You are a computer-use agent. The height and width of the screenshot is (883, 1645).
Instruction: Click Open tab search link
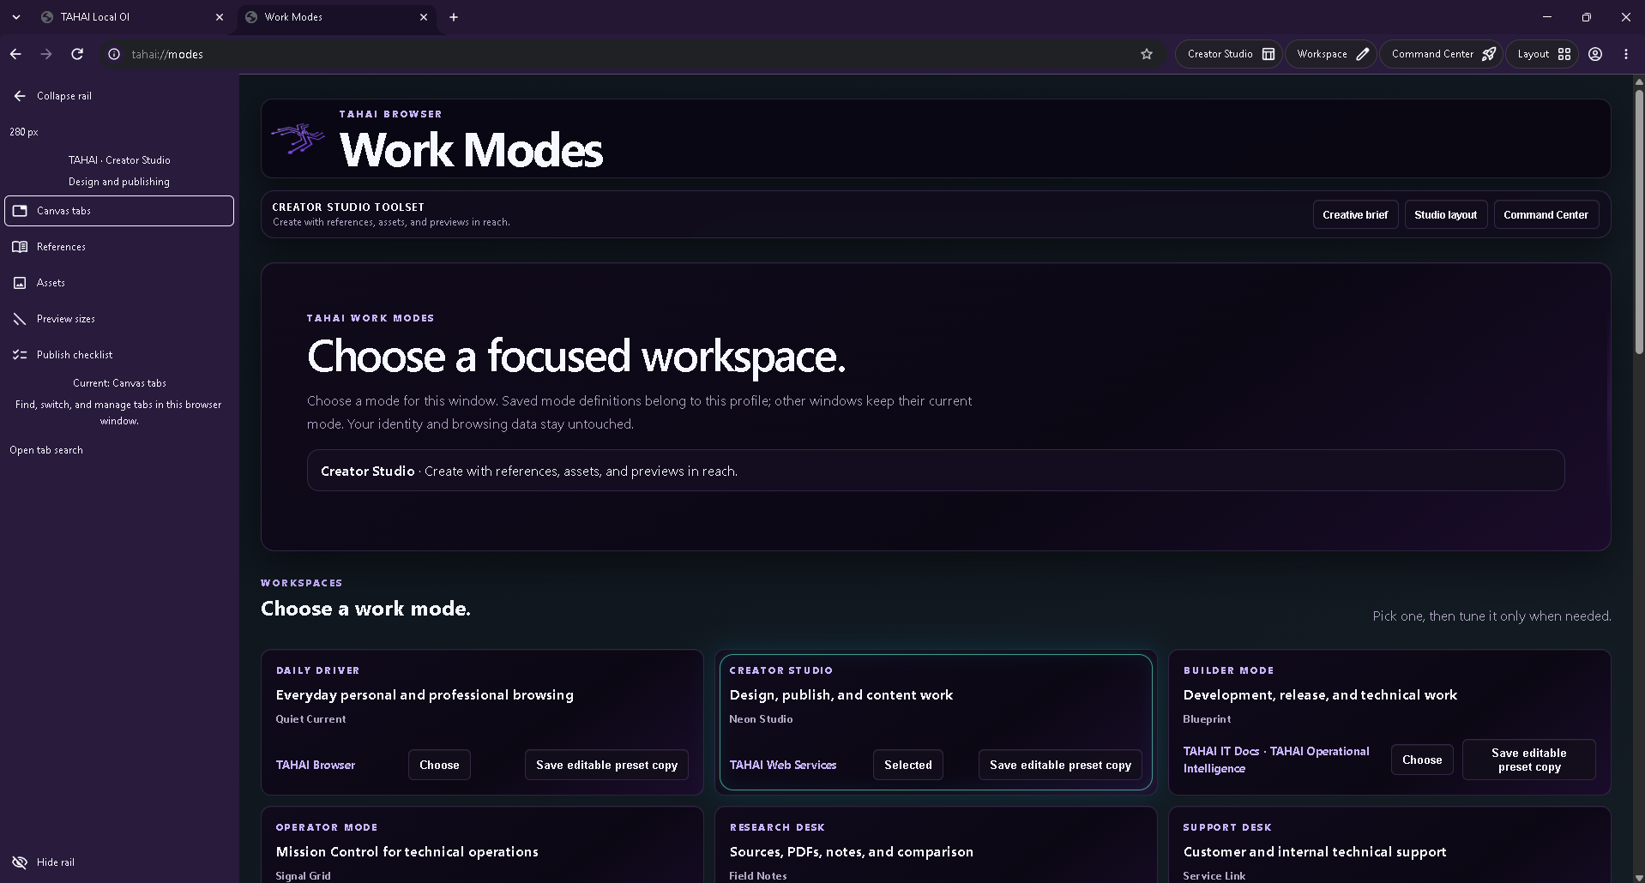click(x=46, y=450)
